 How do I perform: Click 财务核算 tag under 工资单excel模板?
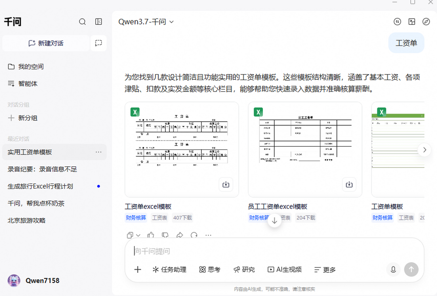136,218
